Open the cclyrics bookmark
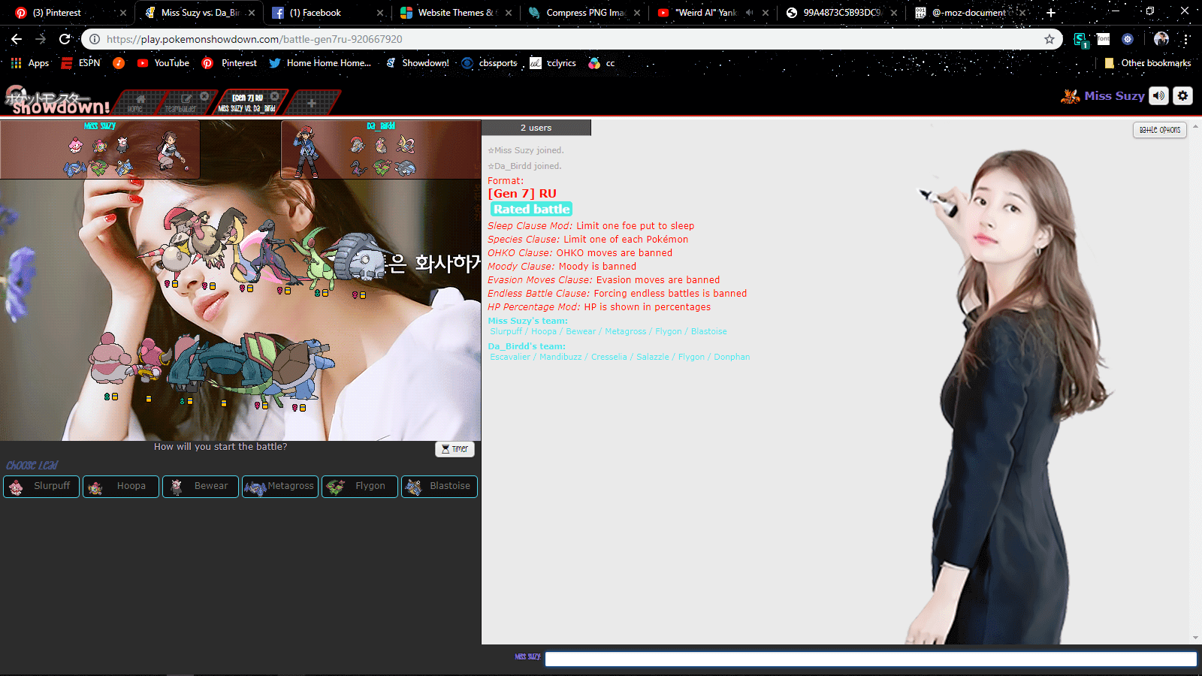 tap(553, 63)
